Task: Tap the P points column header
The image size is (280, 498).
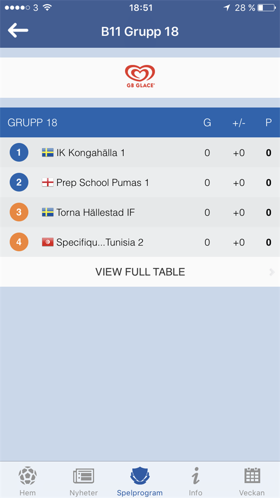Action: [x=269, y=122]
